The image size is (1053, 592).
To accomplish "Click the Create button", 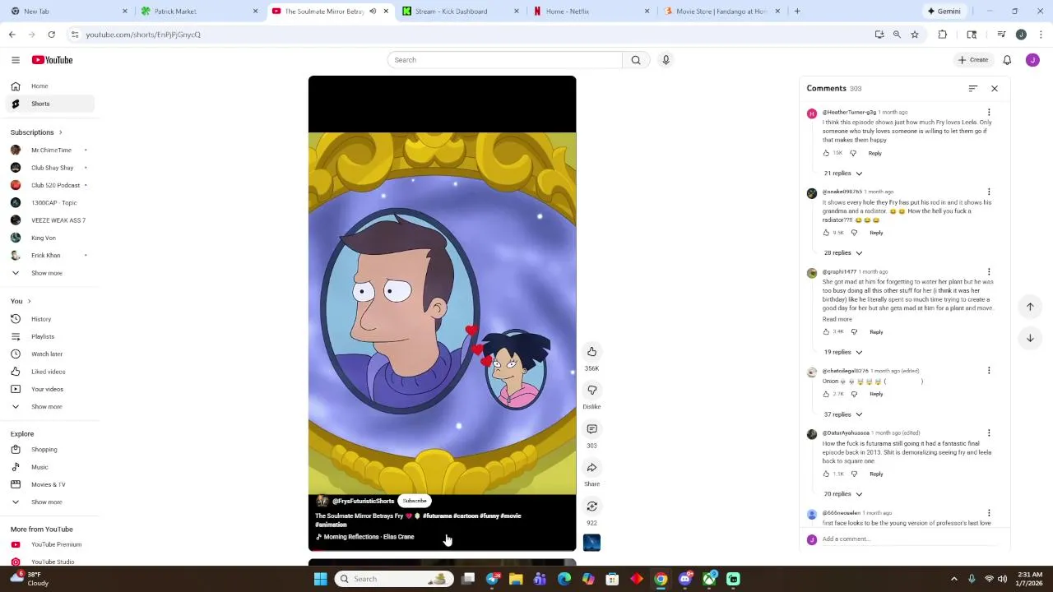I will [973, 60].
